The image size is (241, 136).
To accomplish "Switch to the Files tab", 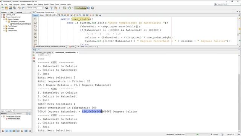I will coord(11,12).
